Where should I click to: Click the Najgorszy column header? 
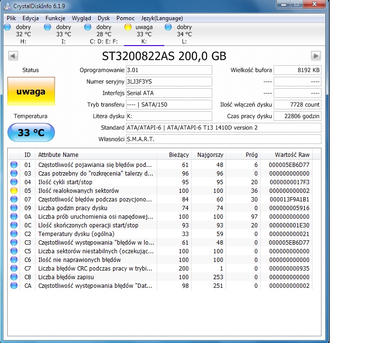[x=208, y=155]
